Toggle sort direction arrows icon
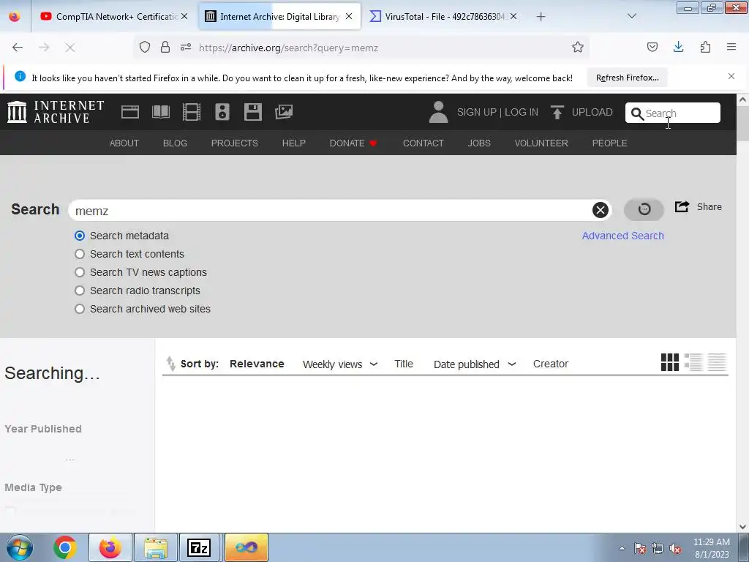Viewport: 749px width, 562px height. click(x=170, y=364)
